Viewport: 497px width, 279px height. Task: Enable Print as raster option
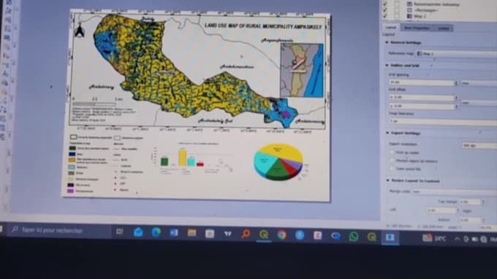[392, 153]
